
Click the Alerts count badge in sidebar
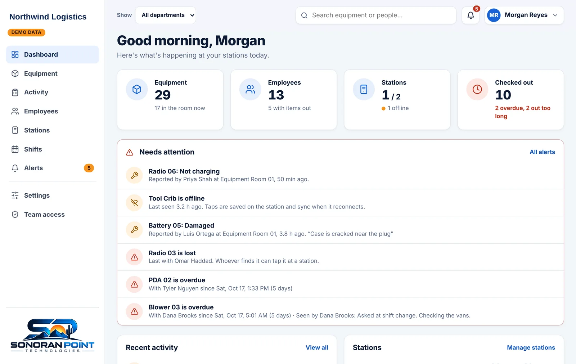pos(89,168)
